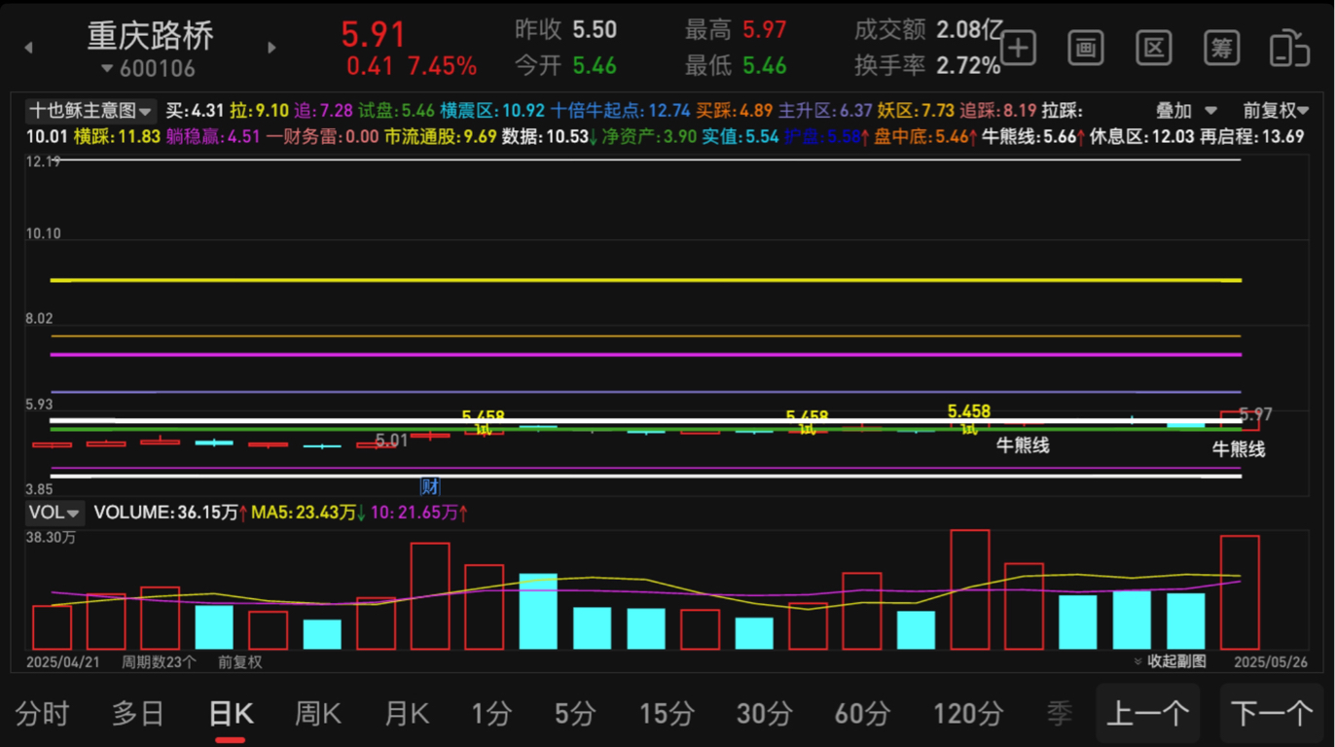Image resolution: width=1335 pixels, height=747 pixels.
Task: Click the 财 finance marker on chart
Action: coord(429,485)
